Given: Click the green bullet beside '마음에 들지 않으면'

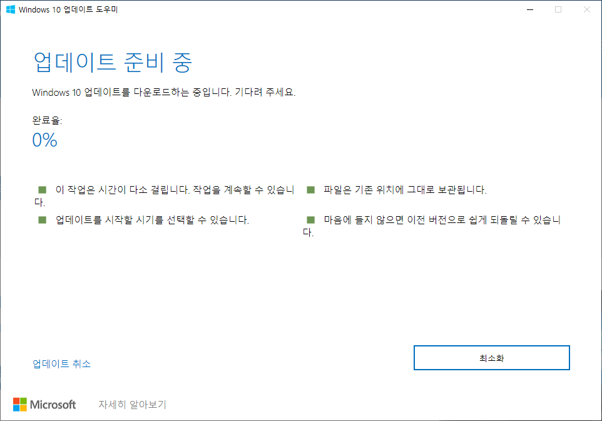Looking at the screenshot, I should pyautogui.click(x=310, y=219).
